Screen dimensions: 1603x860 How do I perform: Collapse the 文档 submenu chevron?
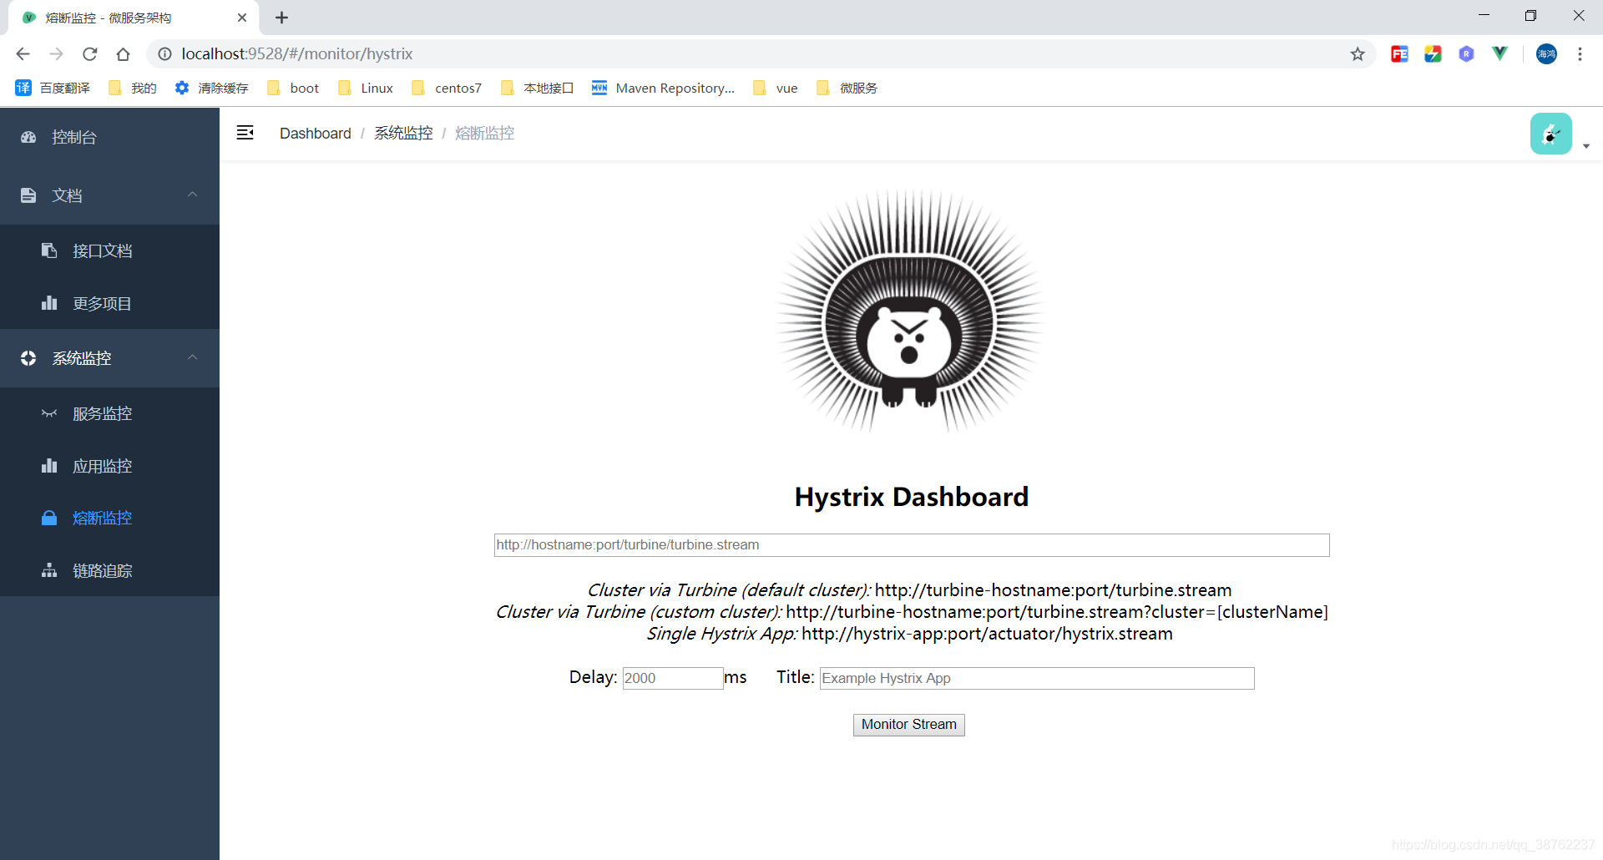(x=193, y=195)
